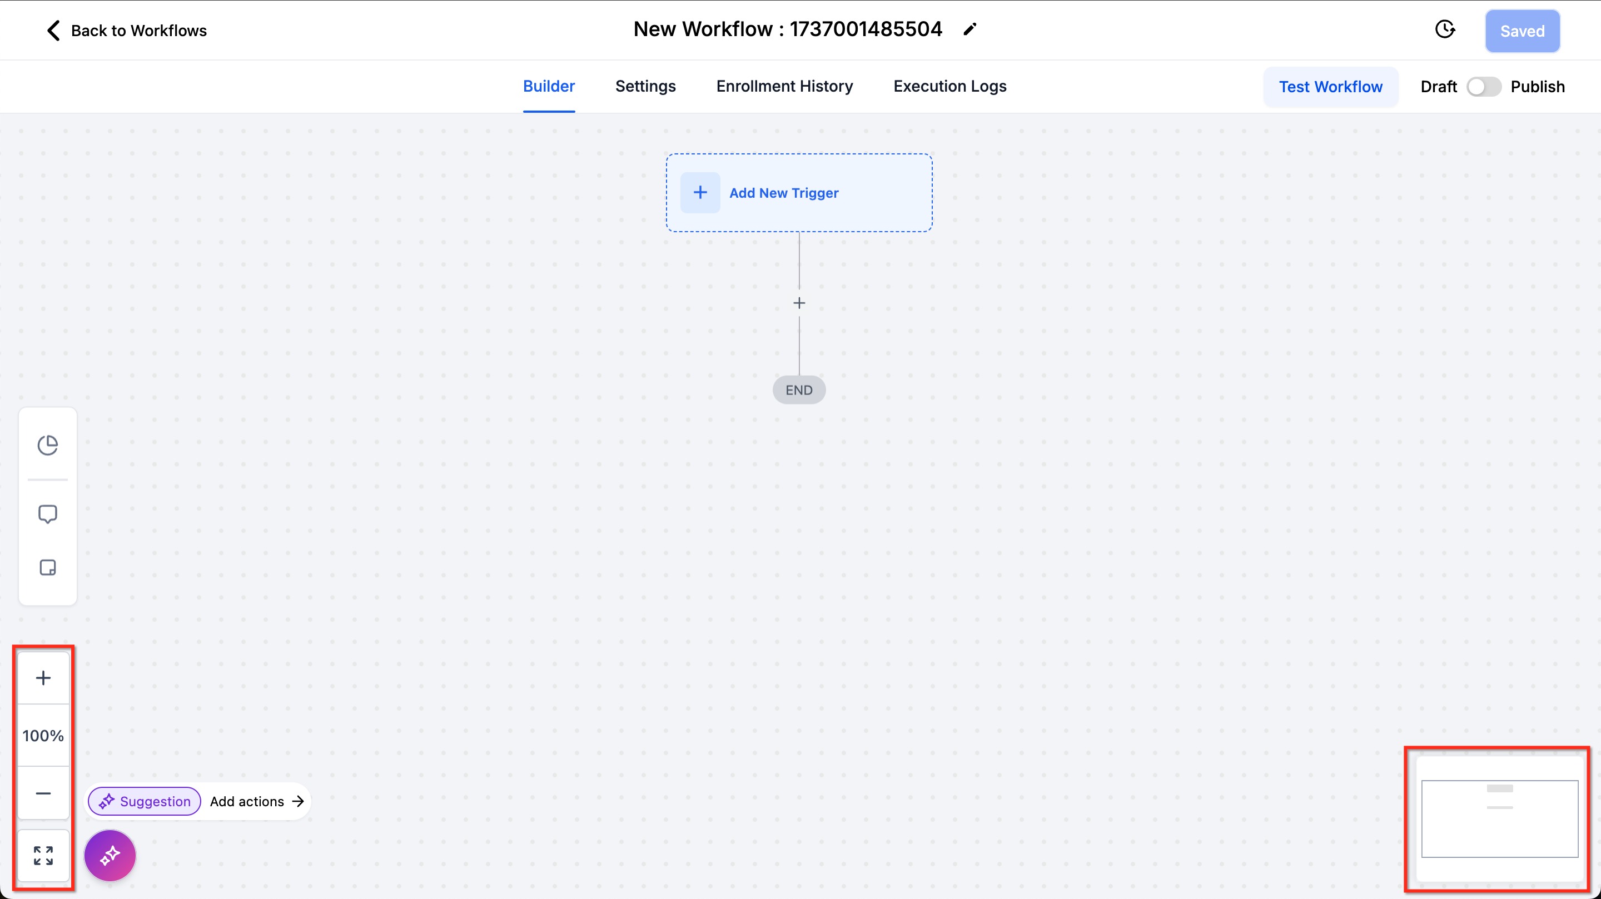Zoom out with the minus button
The width and height of the screenshot is (1601, 899).
point(43,793)
